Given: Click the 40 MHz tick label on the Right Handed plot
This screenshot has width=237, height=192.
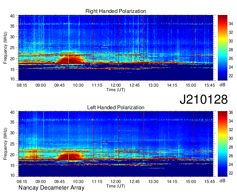Looking at the screenshot, I should (x=13, y=16).
